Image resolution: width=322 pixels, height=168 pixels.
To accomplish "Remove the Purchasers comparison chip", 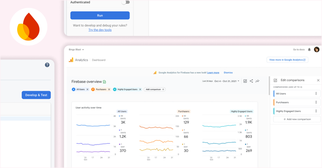I will 109,89.
